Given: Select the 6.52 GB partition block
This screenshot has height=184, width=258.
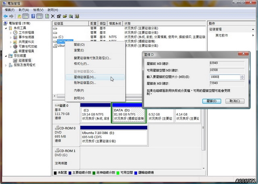Looking at the screenshot, I should [x=160, y=116].
